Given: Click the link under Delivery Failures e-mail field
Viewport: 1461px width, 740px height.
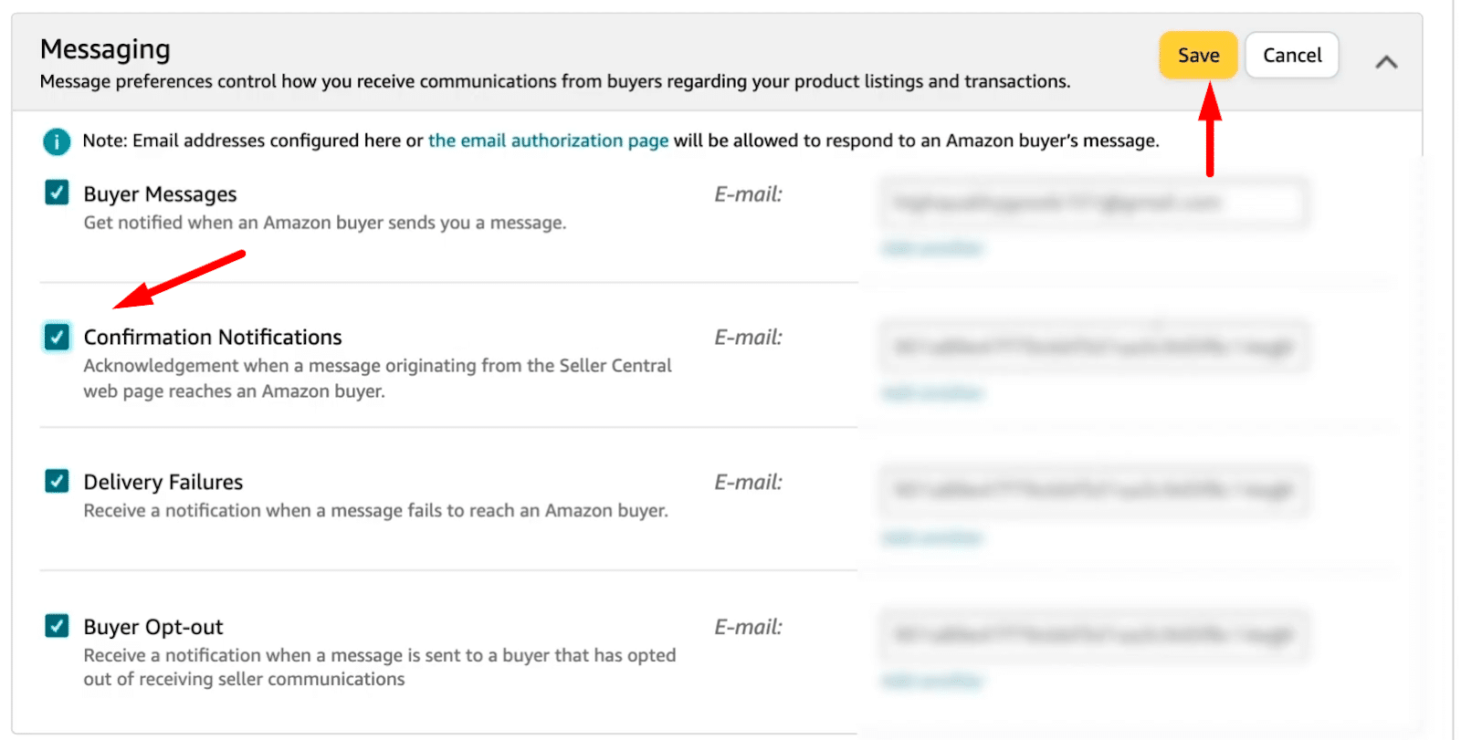Looking at the screenshot, I should 932,538.
